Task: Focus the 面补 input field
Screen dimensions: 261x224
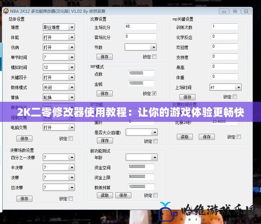Action: point(141,122)
